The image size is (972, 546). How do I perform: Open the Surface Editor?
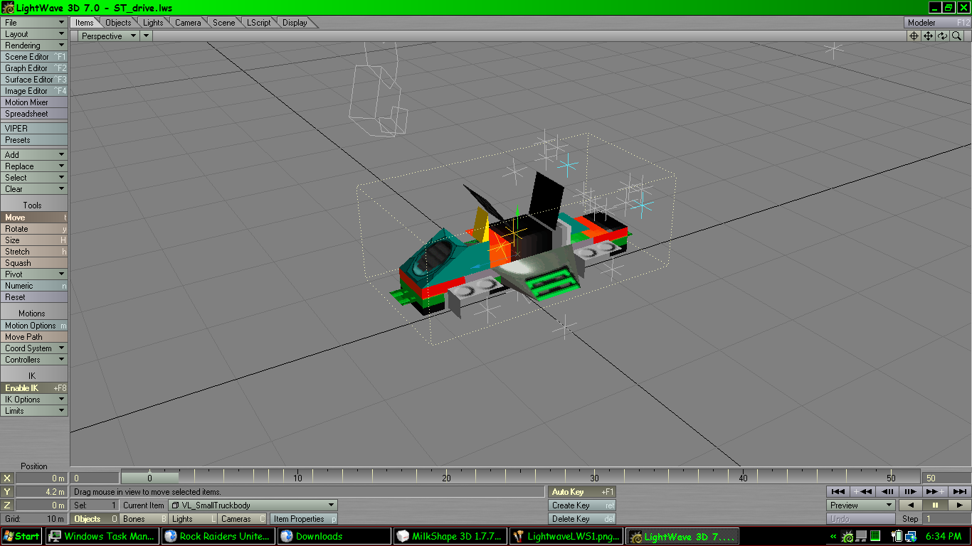pyautogui.click(x=34, y=80)
